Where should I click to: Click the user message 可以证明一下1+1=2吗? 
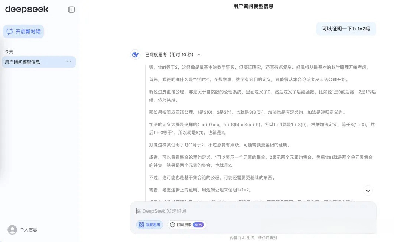(x=346, y=29)
